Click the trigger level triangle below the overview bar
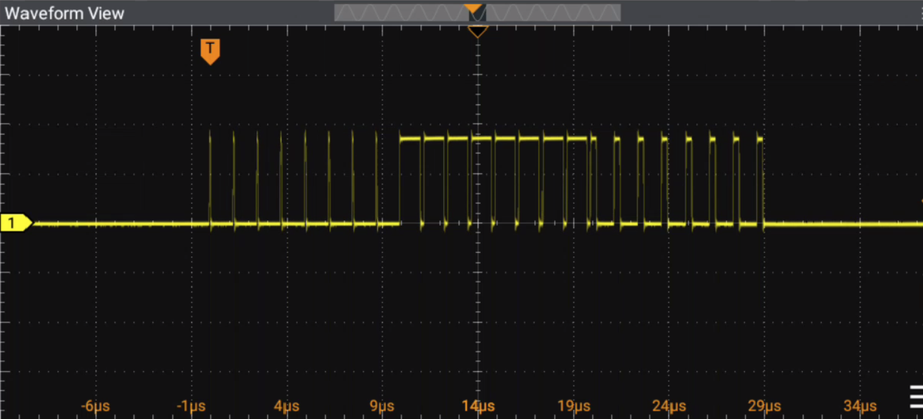This screenshot has width=923, height=419. point(478,30)
